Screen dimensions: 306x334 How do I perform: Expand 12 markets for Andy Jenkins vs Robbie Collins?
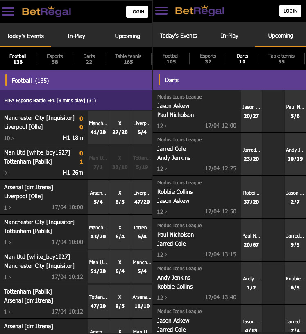pyautogui.click(x=162, y=298)
